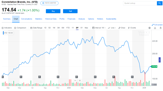This screenshot has height=91, width=163.
Task: Zoom in with the plus button
Action: pos(80,80)
